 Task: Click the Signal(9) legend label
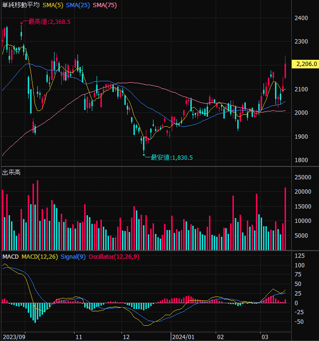[73, 257]
